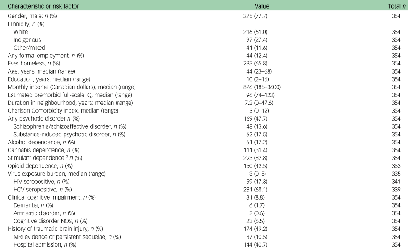Select the 'HIV seropositive' total '341'

tap(396, 180)
